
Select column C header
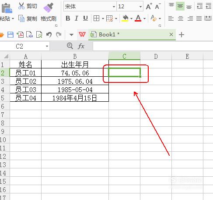pyautogui.click(x=124, y=56)
